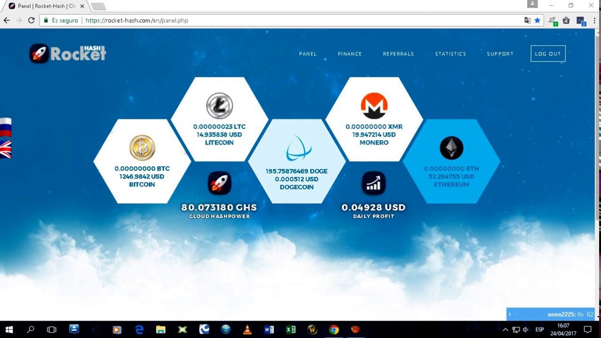Screen dimensions: 601x338
Task: Click the address bar URL
Action: pos(137,21)
